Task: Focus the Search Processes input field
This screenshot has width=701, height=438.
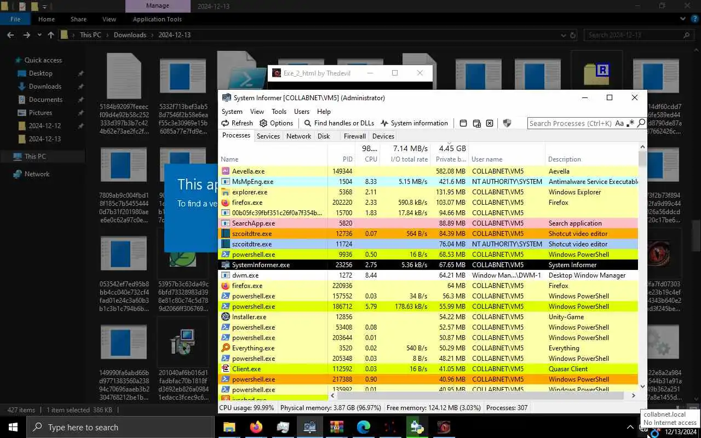Action: tap(570, 123)
